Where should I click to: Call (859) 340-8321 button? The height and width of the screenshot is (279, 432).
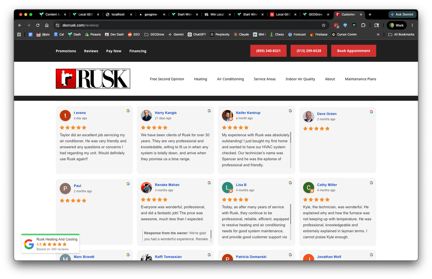coord(268,51)
